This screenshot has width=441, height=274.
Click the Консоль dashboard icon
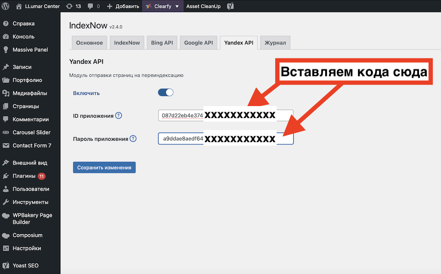(6, 37)
